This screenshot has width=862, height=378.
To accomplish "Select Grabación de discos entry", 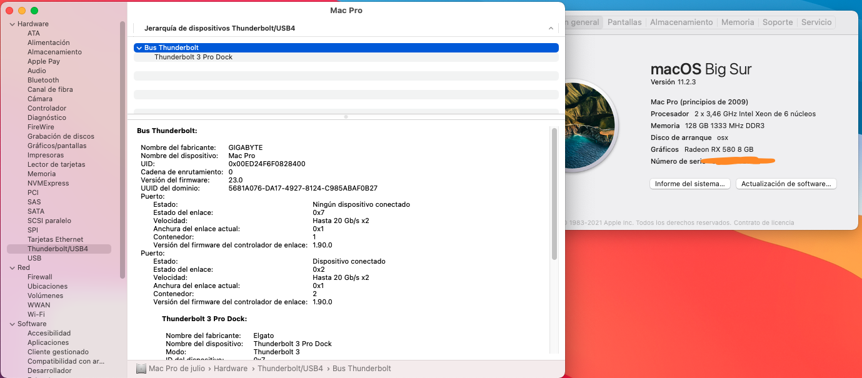I will point(61,136).
